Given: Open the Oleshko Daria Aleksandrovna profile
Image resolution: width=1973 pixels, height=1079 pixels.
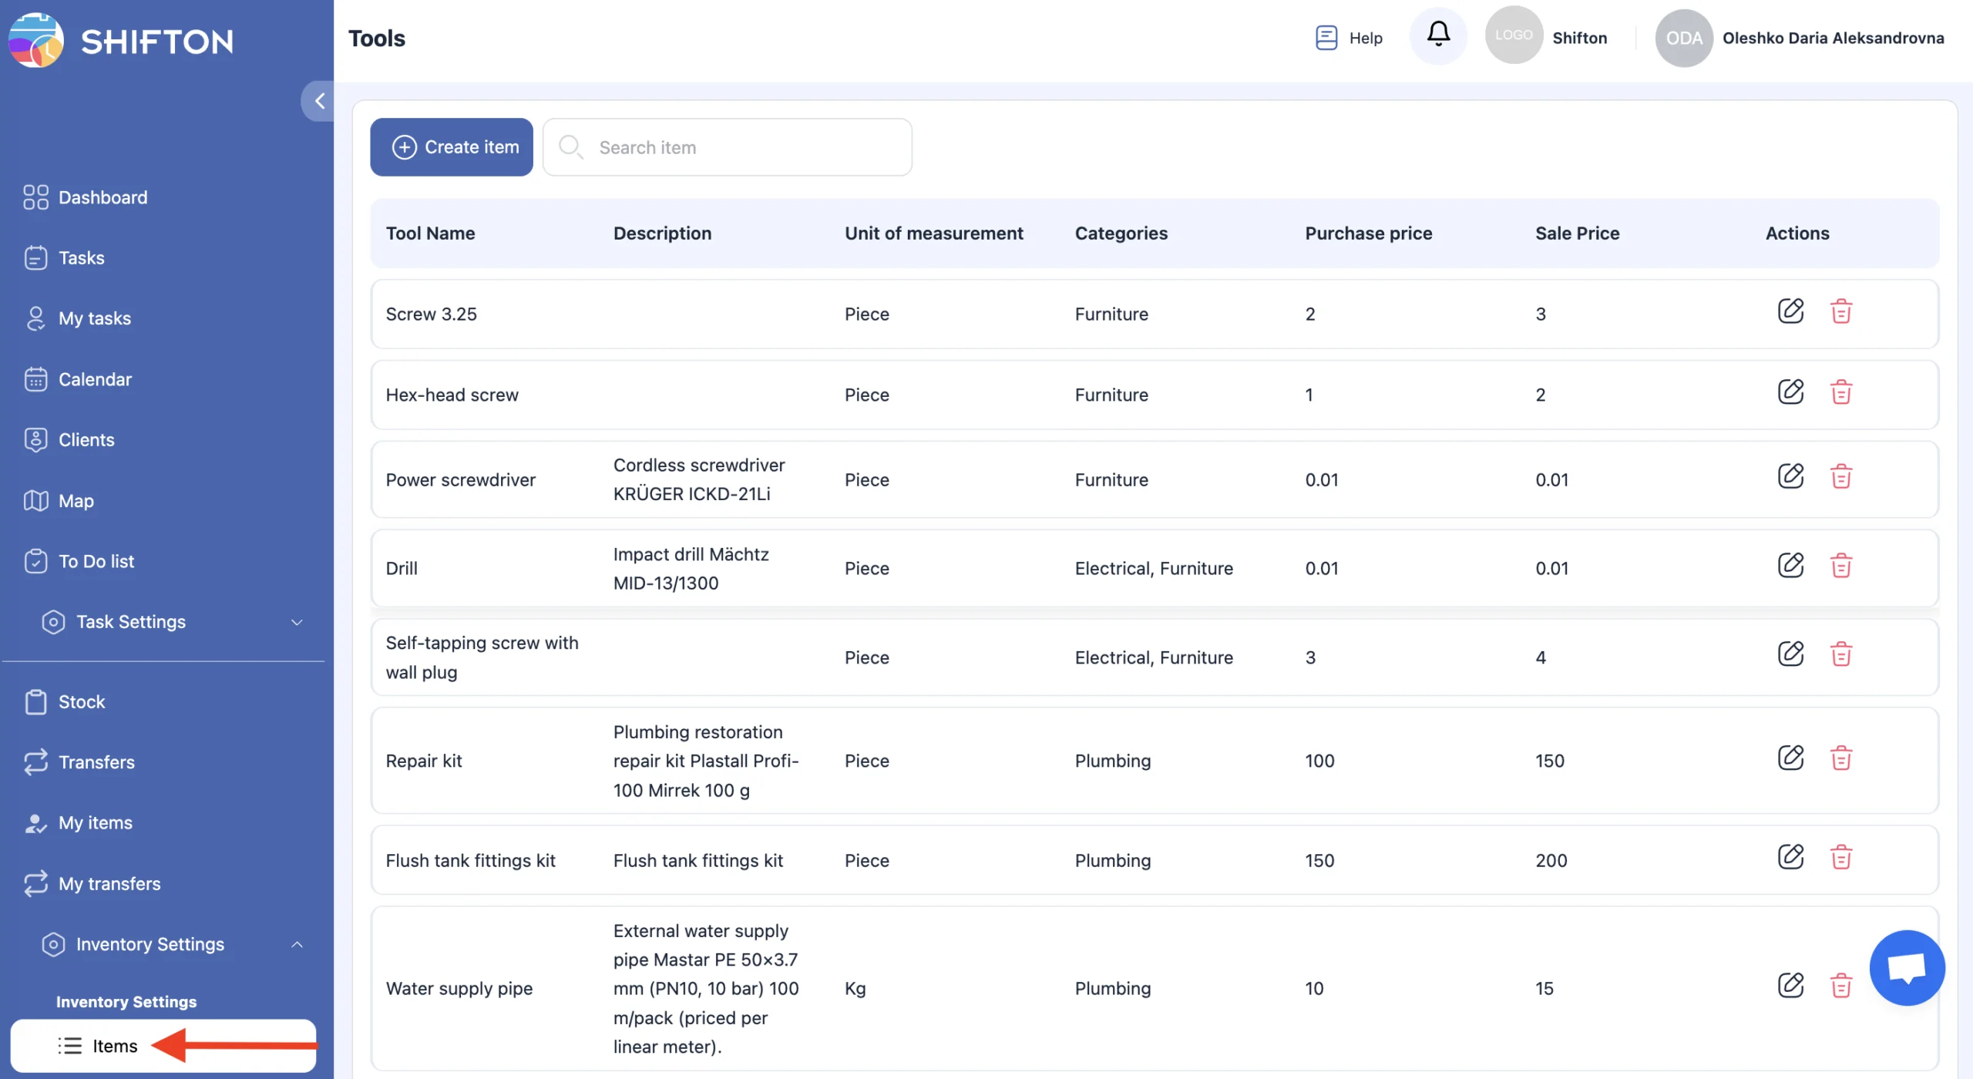Looking at the screenshot, I should [x=1832, y=38].
